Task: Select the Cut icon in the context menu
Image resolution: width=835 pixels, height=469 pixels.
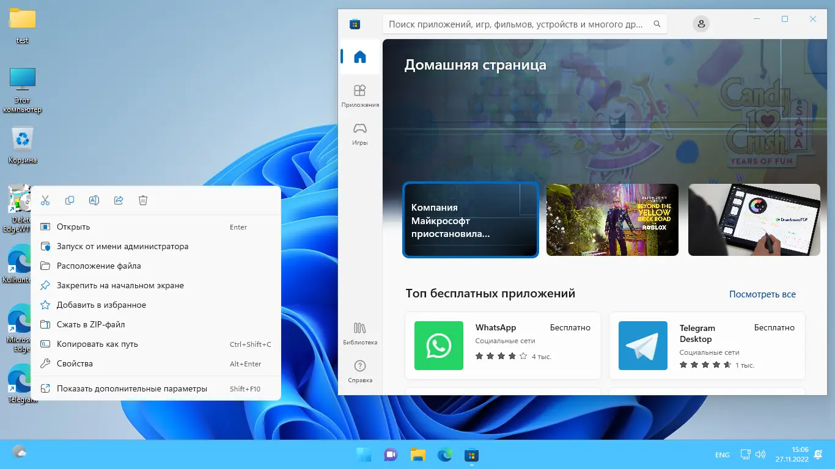Action: point(45,200)
